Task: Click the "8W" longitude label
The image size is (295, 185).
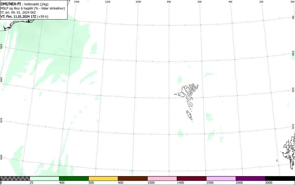Action: click(x=169, y=1)
